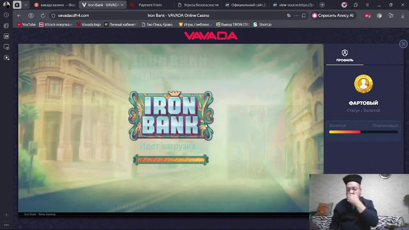409x230 pixels.
Task: Open the Гио Пика, Кравц bookmark
Action: [x=157, y=25]
